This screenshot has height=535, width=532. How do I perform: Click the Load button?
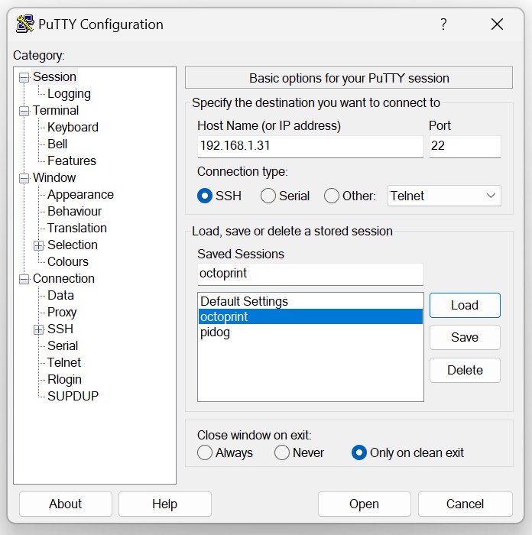pyautogui.click(x=465, y=305)
